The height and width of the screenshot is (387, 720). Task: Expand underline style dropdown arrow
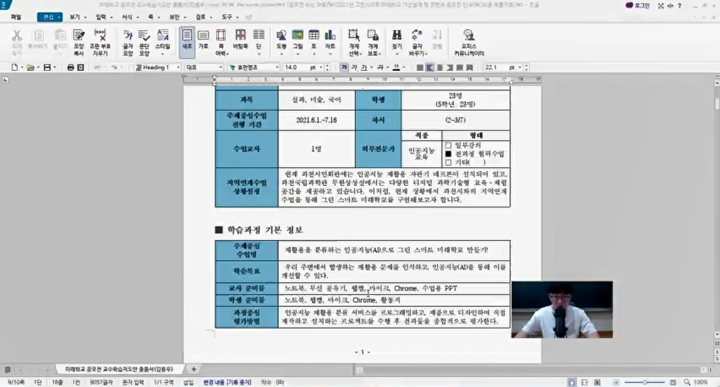tap(371, 67)
